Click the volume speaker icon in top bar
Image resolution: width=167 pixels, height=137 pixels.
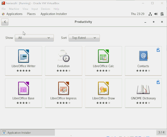click(x=156, y=14)
